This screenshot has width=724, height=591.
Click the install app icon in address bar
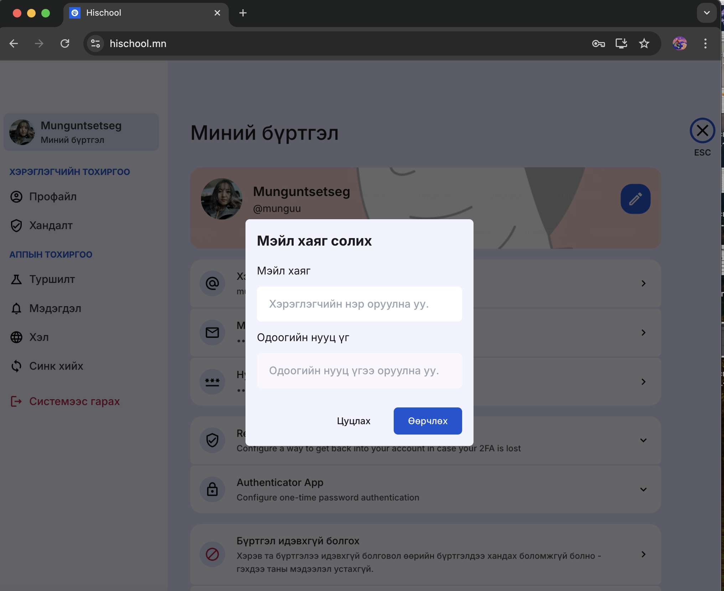(621, 43)
